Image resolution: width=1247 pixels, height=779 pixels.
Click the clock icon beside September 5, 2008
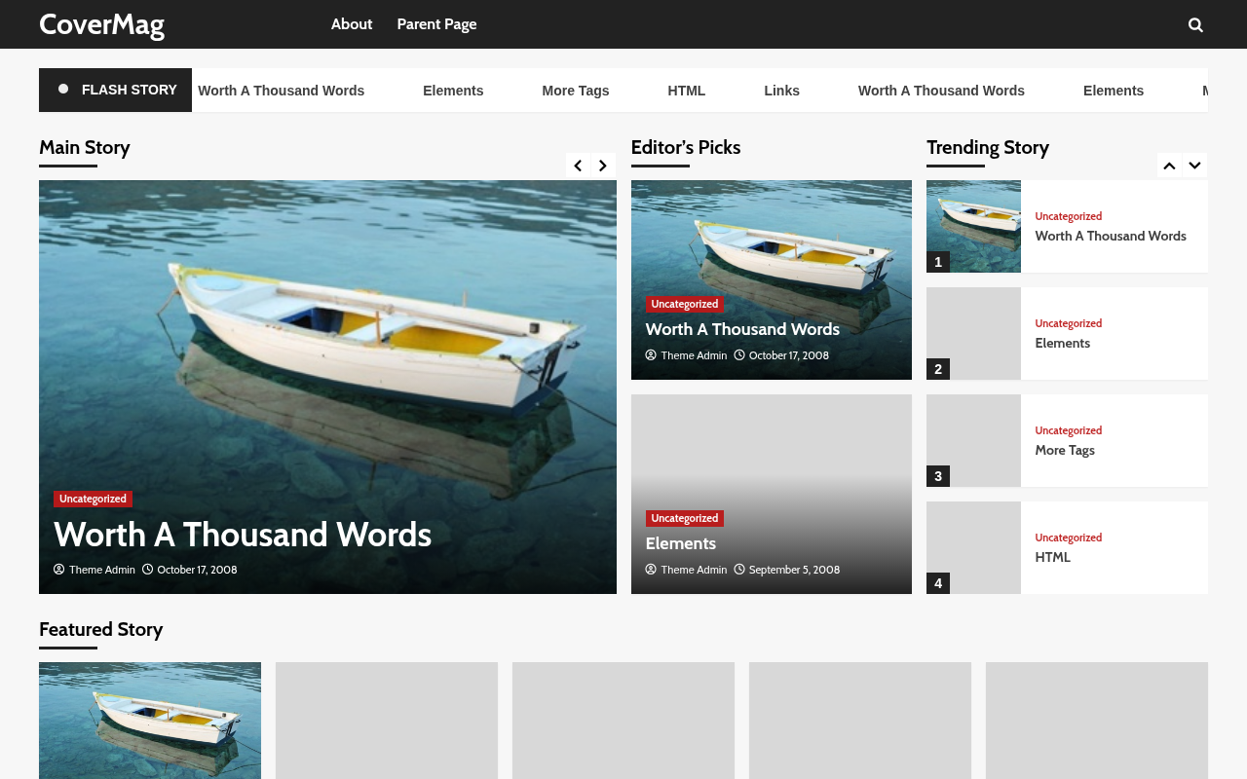[739, 570]
